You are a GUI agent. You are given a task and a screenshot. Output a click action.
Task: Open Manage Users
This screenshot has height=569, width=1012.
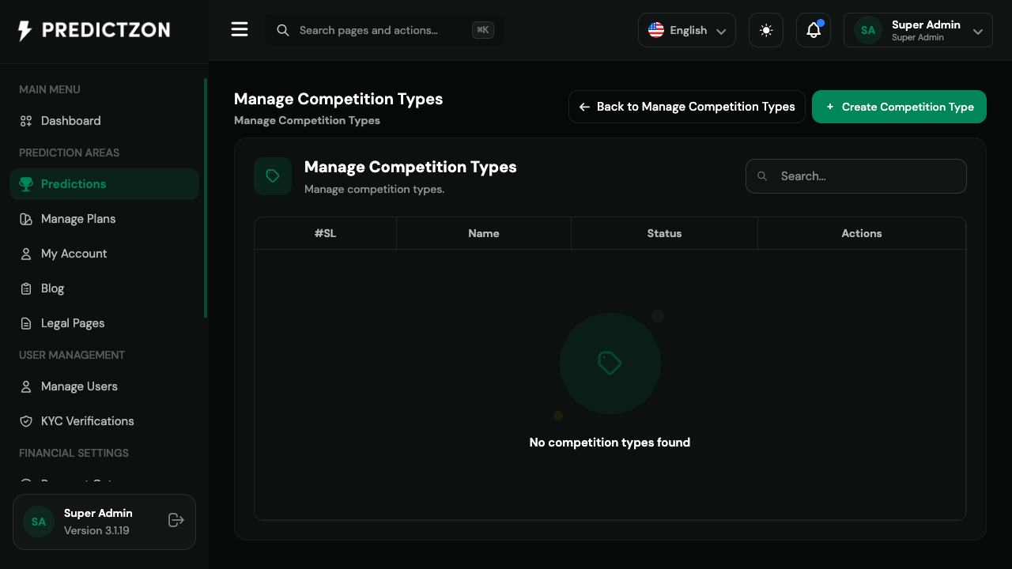(104, 386)
